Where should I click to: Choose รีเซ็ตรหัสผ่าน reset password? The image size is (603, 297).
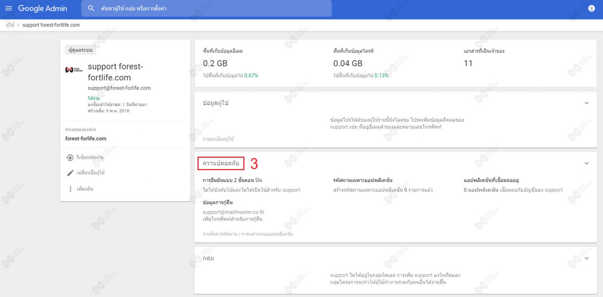90,157
